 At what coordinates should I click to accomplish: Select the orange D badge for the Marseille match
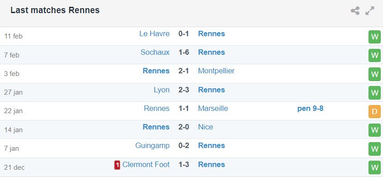[x=374, y=112]
